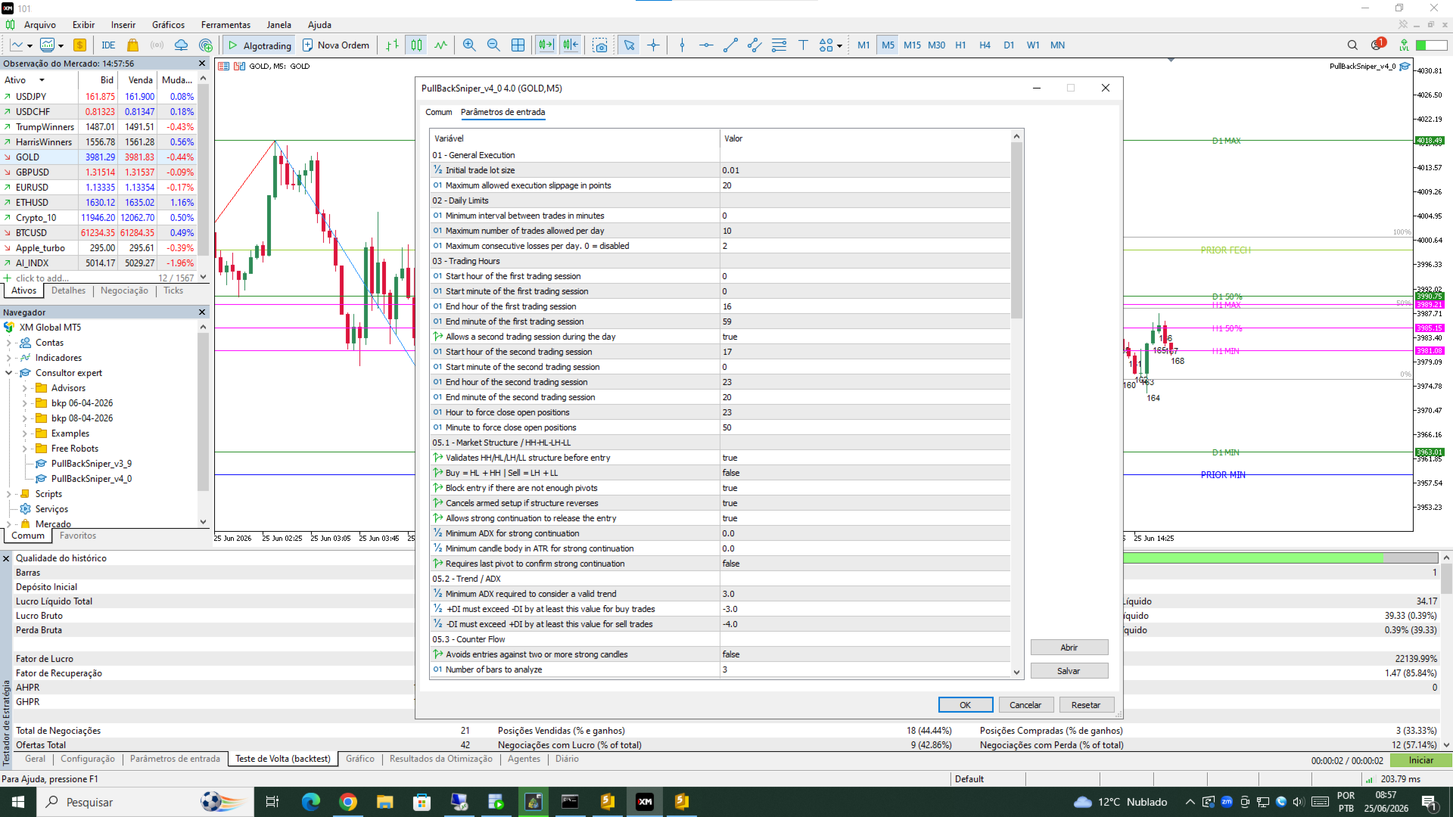Open the IDE MetaEditor button
1453x817 pixels.
click(x=108, y=45)
